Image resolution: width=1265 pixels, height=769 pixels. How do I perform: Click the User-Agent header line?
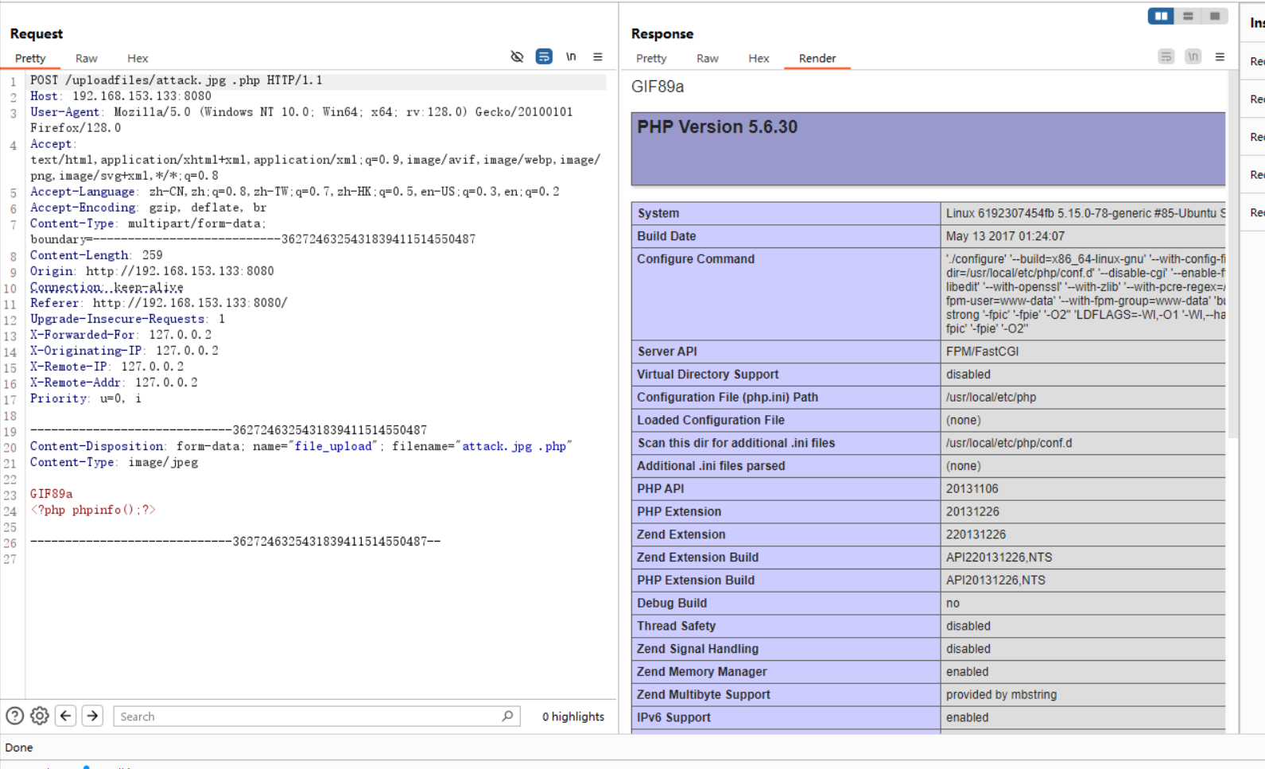(301, 120)
